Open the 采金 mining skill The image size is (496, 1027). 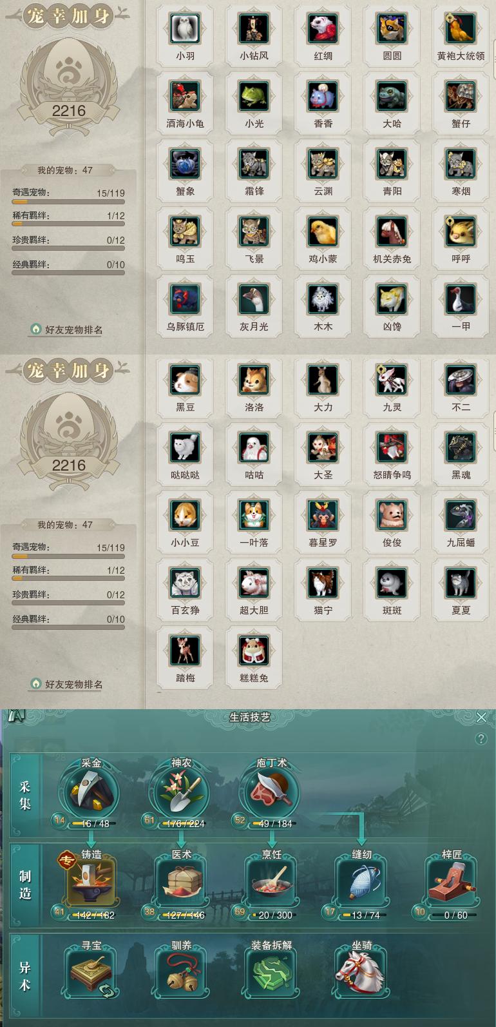point(91,791)
